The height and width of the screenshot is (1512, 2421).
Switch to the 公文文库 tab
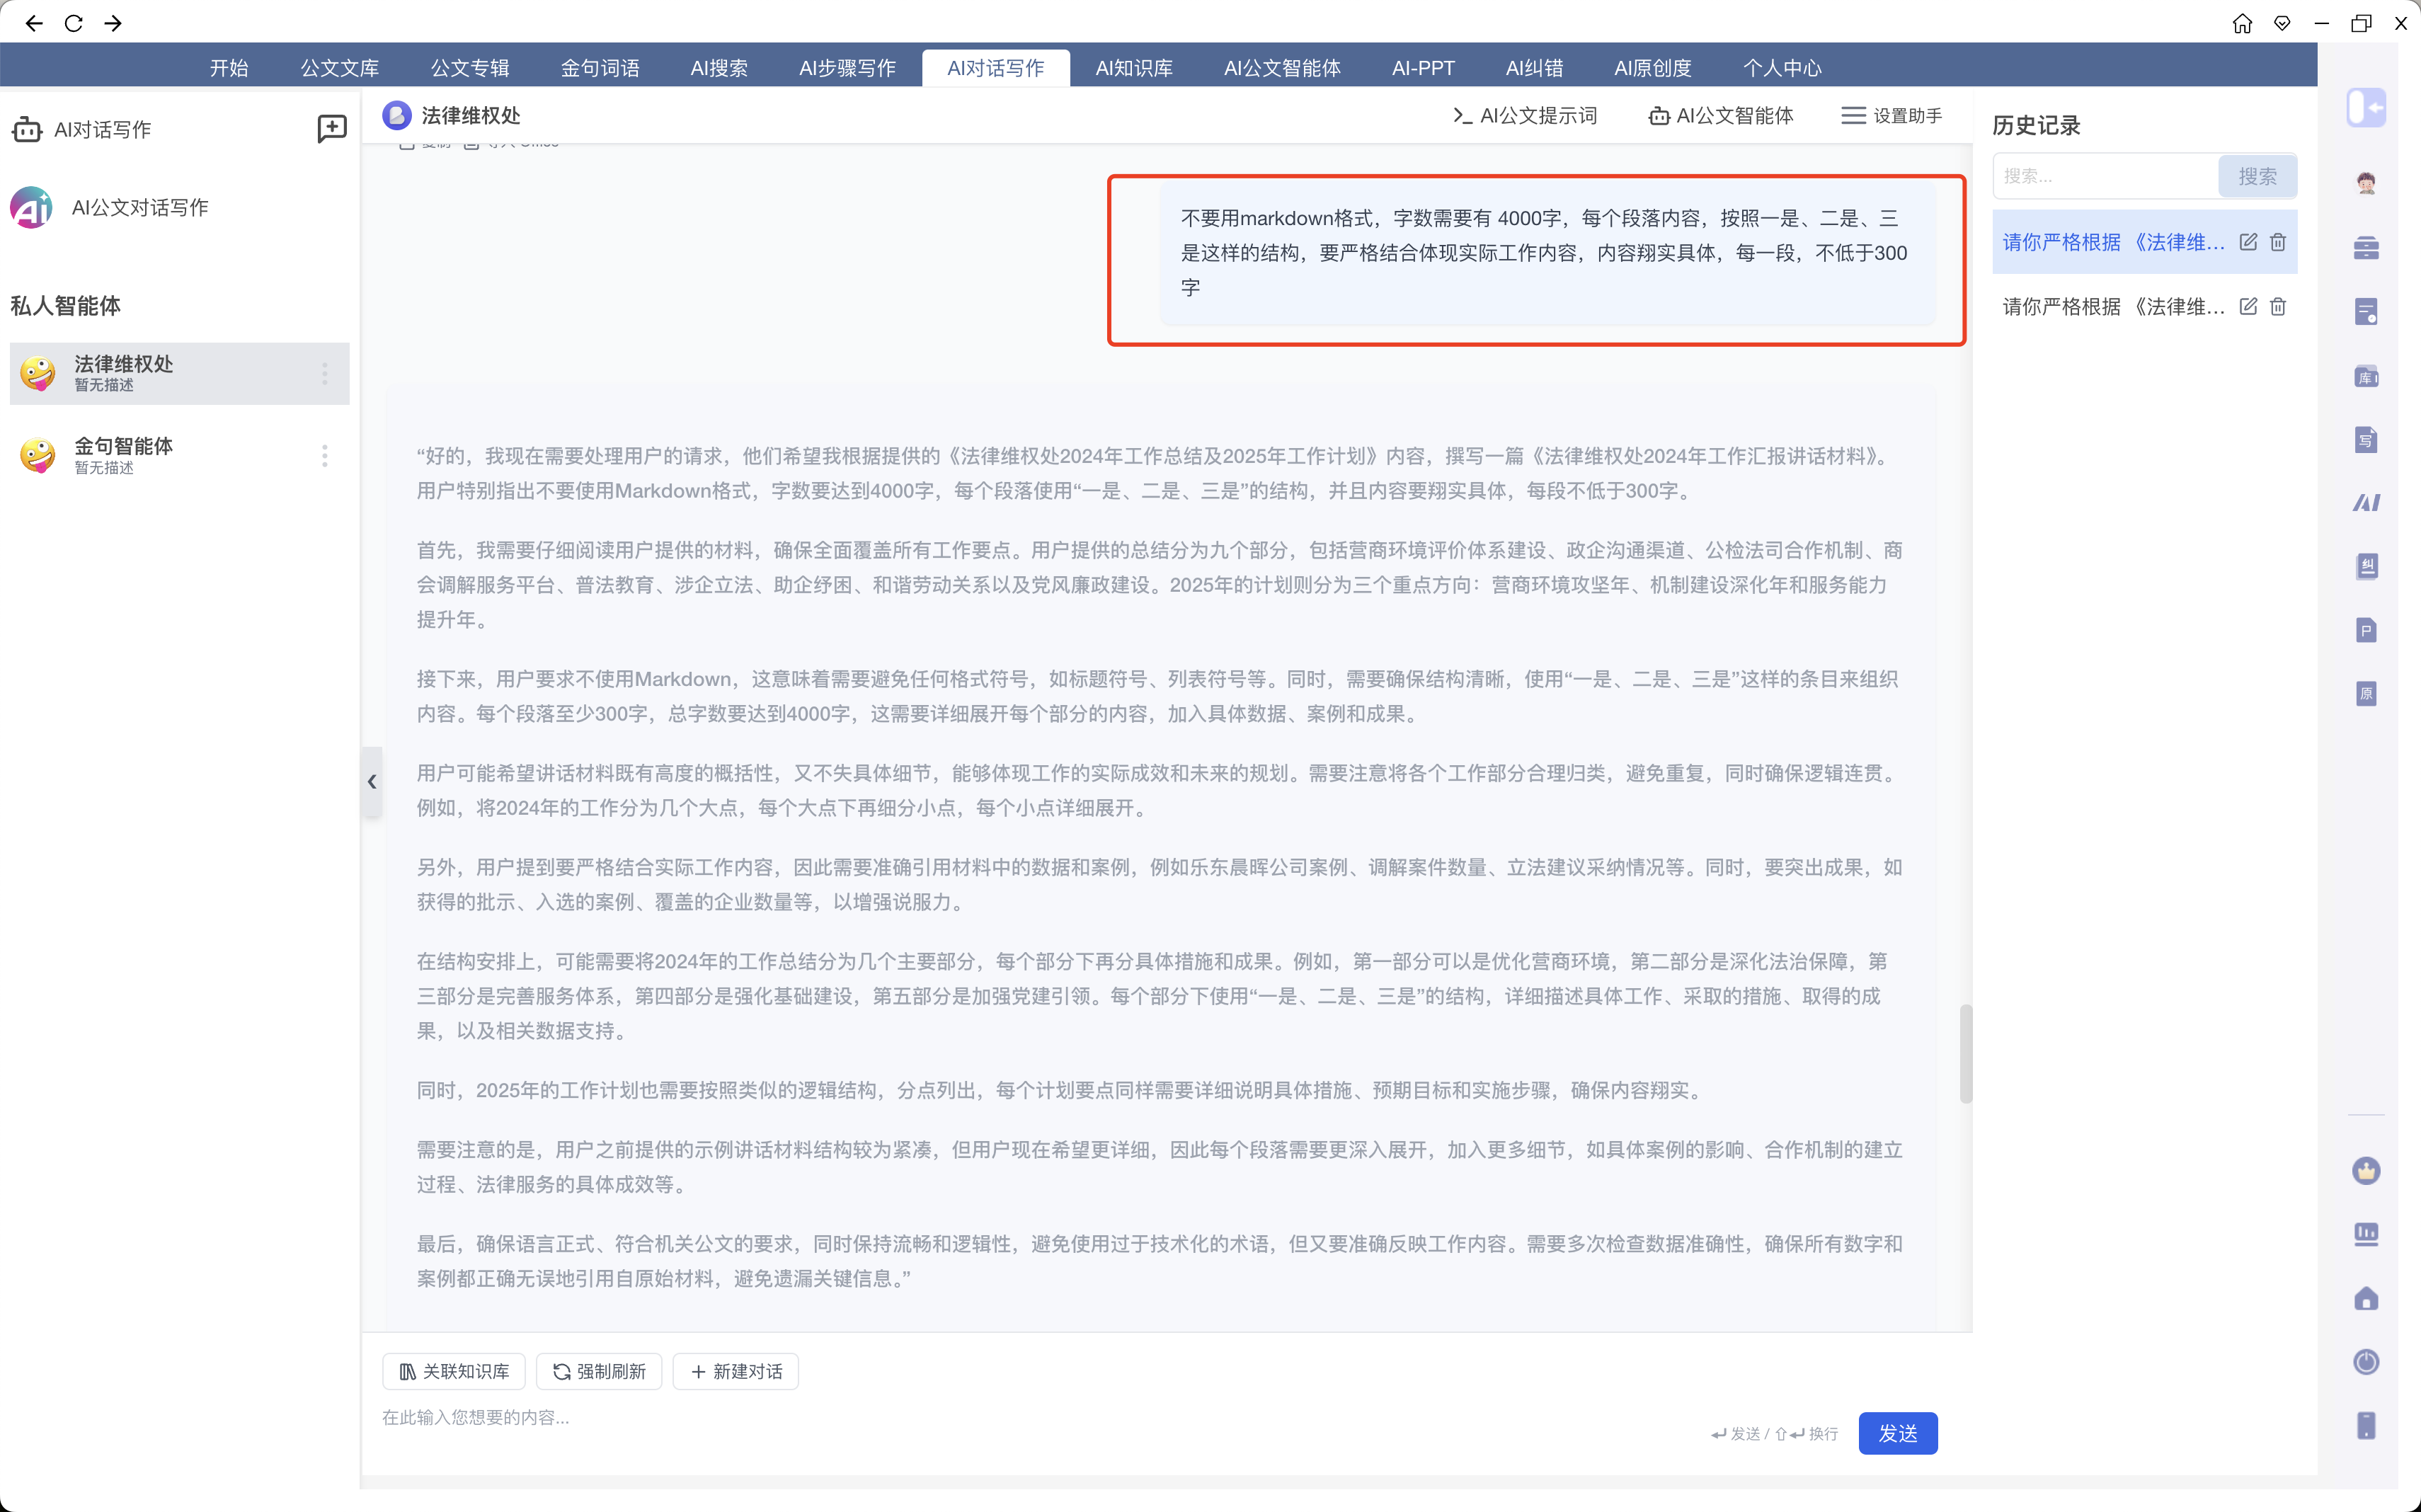(x=339, y=68)
